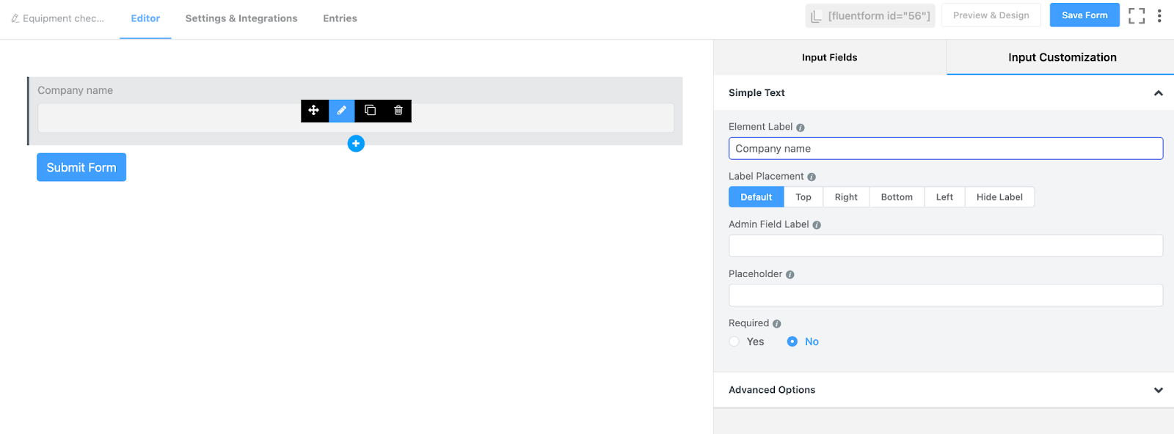This screenshot has height=434, width=1174.
Task: Click the move field drag icon
Action: point(314,111)
